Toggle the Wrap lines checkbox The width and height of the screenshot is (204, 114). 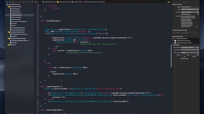point(181,59)
